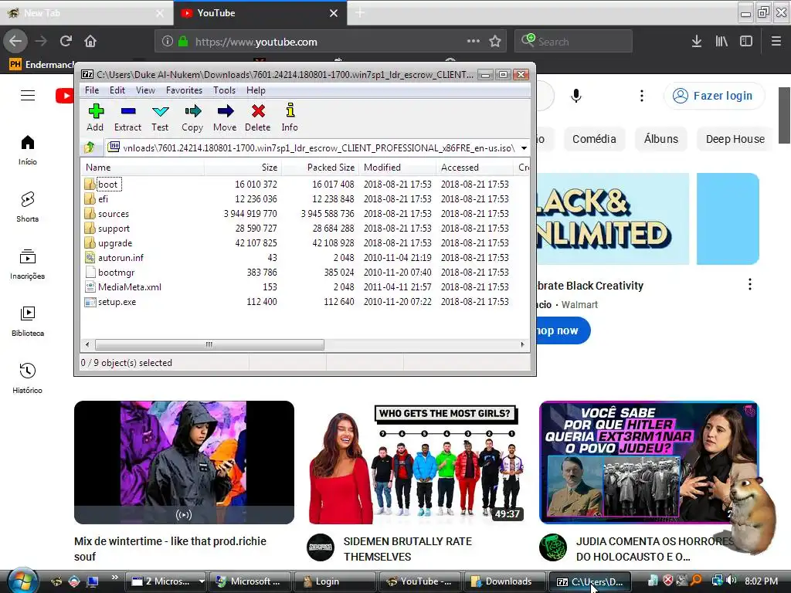
Task: Open the Edit menu in 7-Zip
Action: [117, 90]
